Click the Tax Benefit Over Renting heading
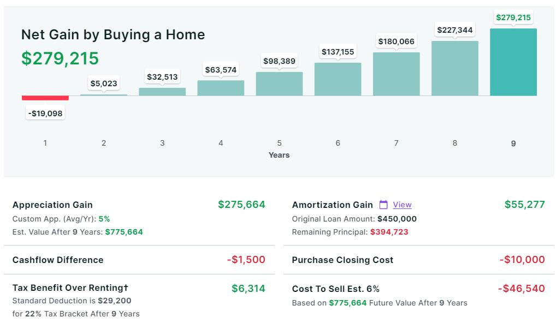Screen dimensions: 556x323 coord(70,288)
